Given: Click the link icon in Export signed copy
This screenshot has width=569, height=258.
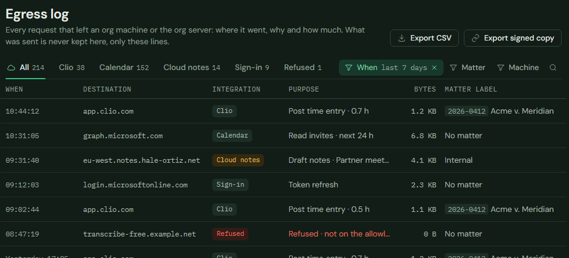Looking at the screenshot, I should [475, 39].
